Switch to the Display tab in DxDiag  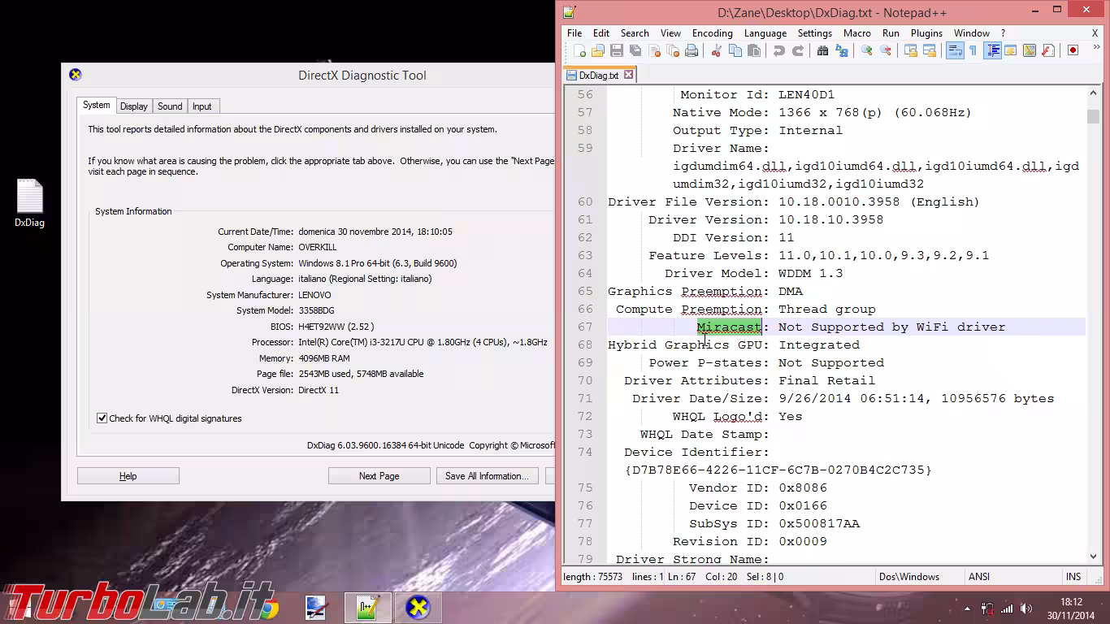pos(133,106)
